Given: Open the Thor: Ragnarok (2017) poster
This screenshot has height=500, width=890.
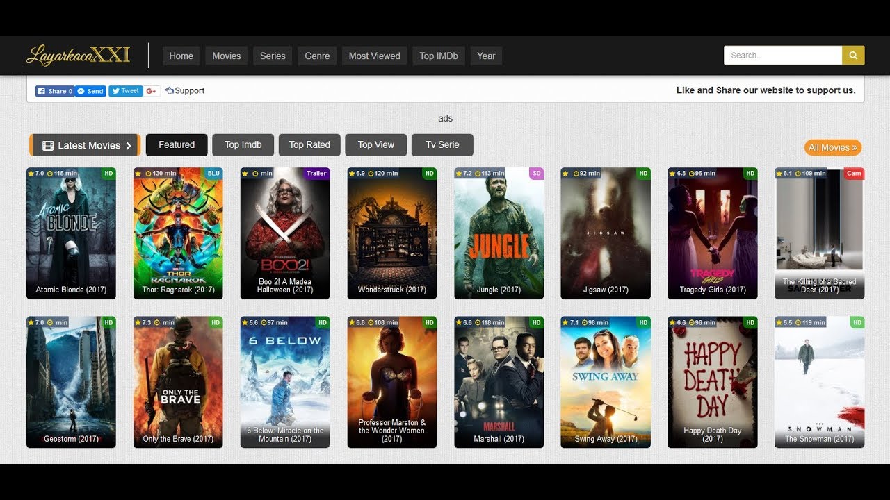Looking at the screenshot, I should (x=178, y=233).
